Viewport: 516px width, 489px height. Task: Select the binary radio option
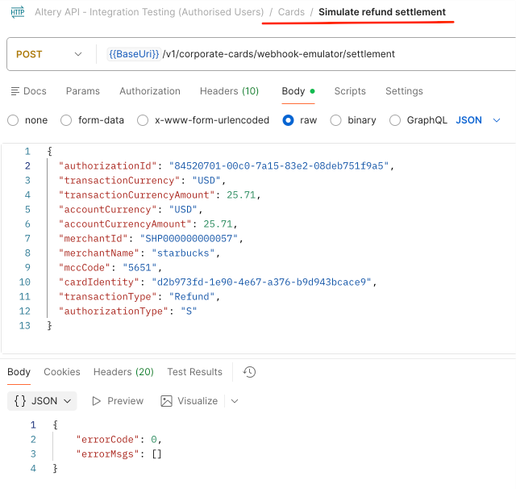(335, 120)
